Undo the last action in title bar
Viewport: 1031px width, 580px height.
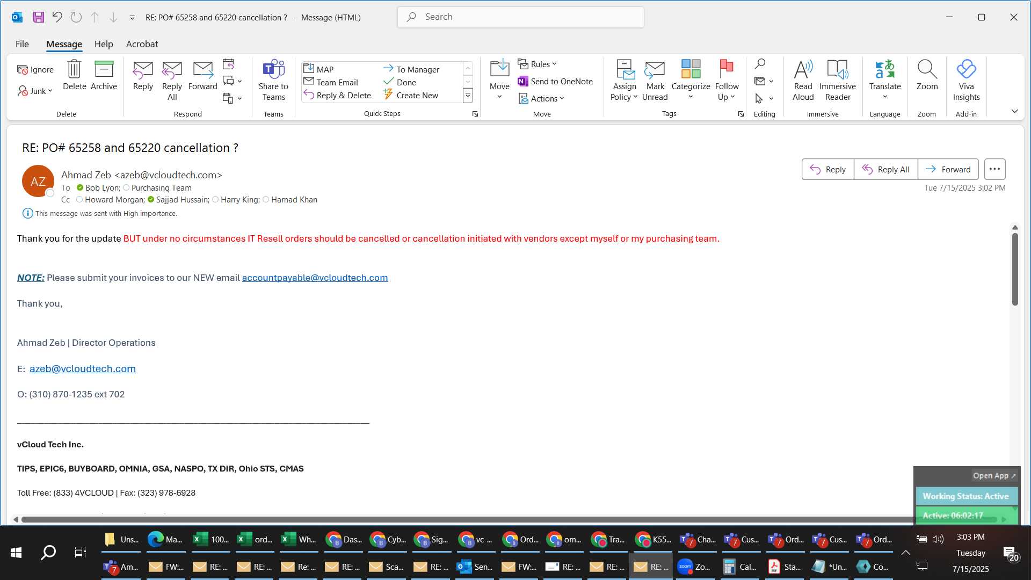pyautogui.click(x=57, y=17)
